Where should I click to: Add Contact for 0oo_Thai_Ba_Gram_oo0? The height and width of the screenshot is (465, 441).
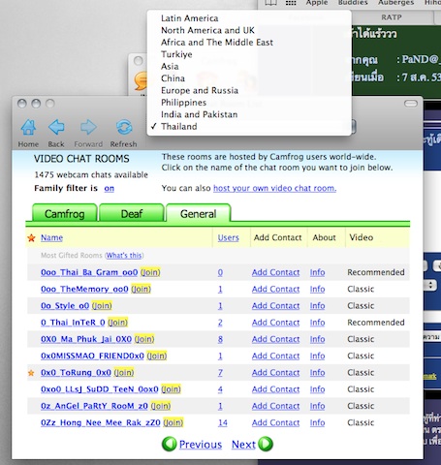click(275, 272)
